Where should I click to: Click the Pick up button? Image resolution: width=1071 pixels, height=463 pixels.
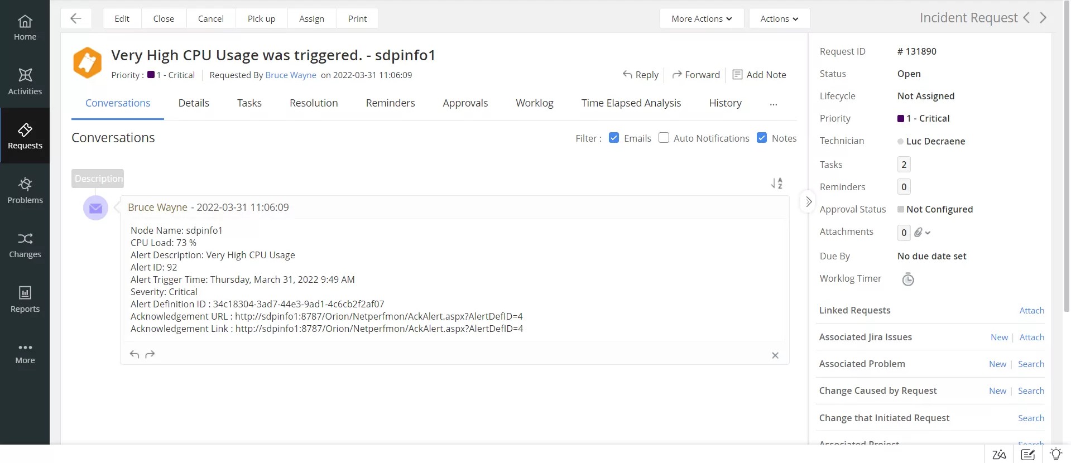tap(261, 18)
